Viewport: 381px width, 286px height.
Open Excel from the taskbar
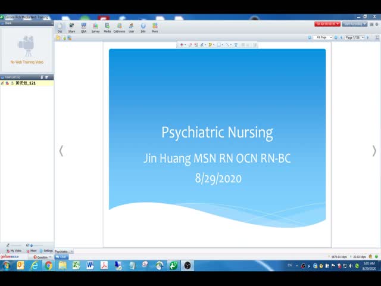click(x=76, y=266)
